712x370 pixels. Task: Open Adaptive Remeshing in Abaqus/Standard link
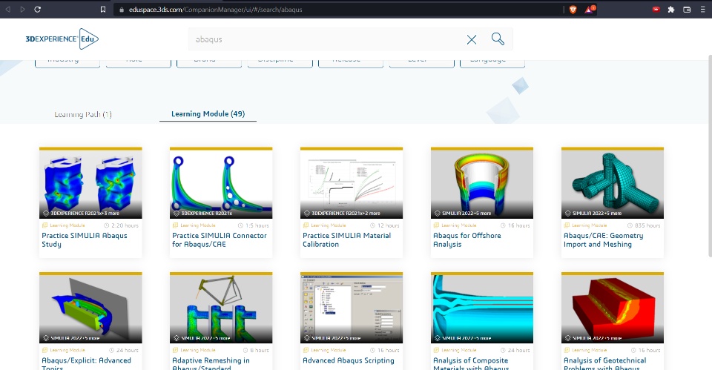click(x=211, y=364)
